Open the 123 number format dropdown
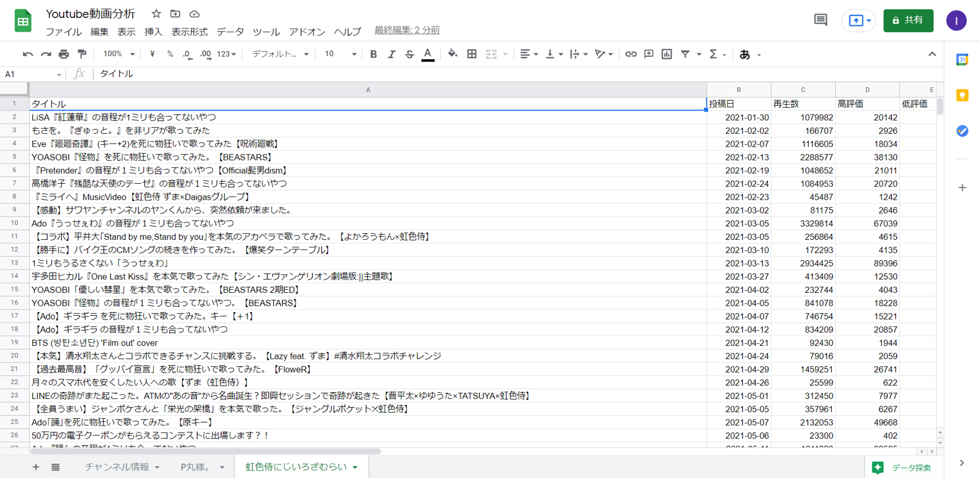The height and width of the screenshot is (478, 979). tap(227, 54)
